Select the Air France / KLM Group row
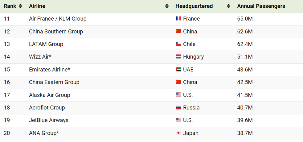This screenshot has width=303, height=142. [x=152, y=19]
